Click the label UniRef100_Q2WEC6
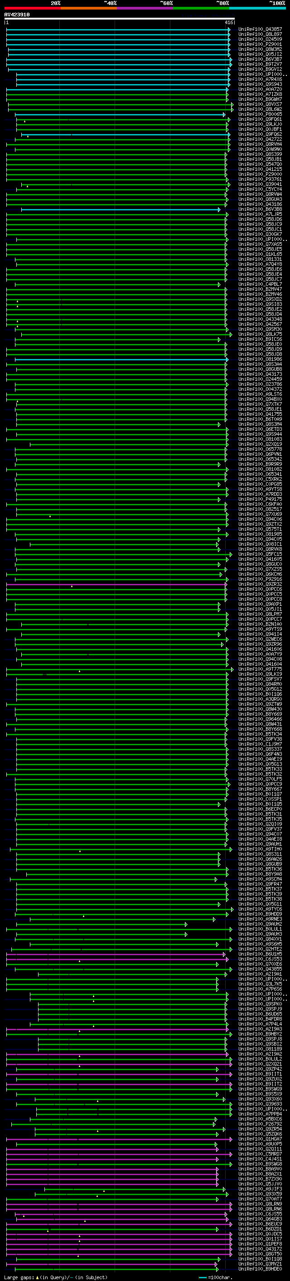The image size is (290, 1281). (260, 639)
